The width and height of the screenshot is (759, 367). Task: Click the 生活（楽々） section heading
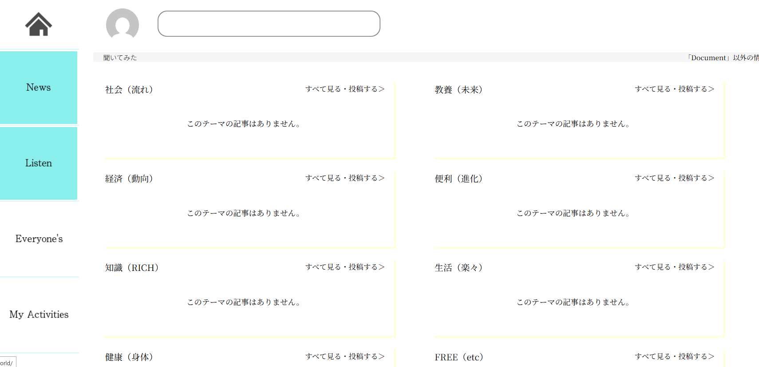click(x=459, y=268)
